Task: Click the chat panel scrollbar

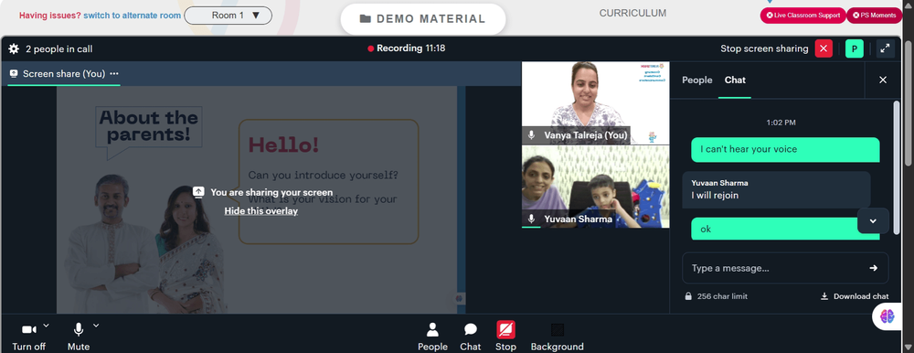Action: coord(897,167)
